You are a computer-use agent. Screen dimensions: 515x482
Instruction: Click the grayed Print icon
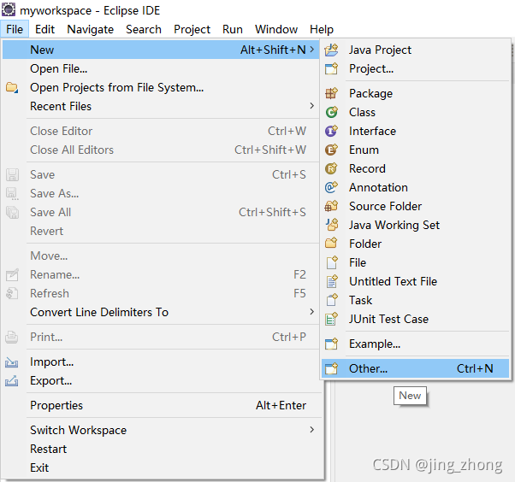11,337
